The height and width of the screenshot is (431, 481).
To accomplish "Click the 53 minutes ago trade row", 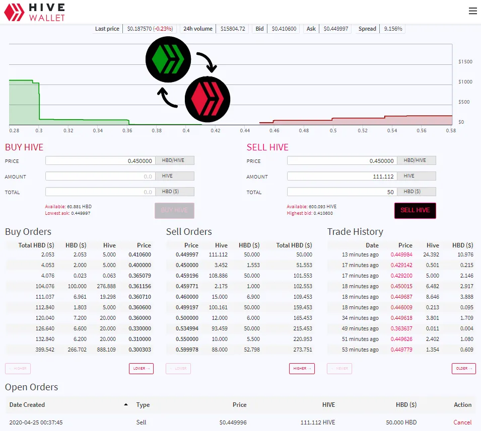I will (401, 350).
